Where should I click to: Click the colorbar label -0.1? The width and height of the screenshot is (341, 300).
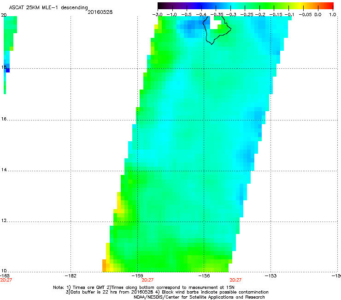coord(289,15)
